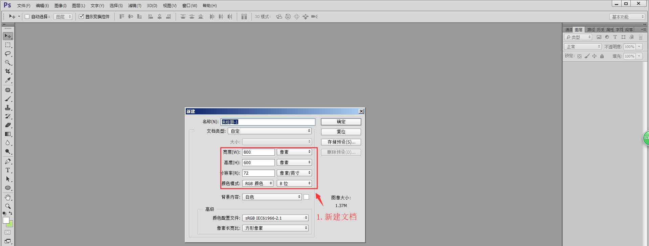The image size is (649, 246).
Task: Toggle the smart object layer filter
Action: click(631, 37)
